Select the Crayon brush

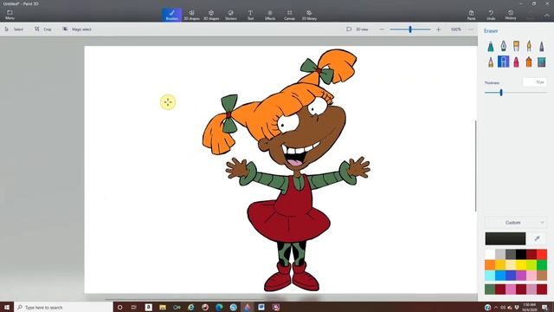pyautogui.click(x=516, y=62)
